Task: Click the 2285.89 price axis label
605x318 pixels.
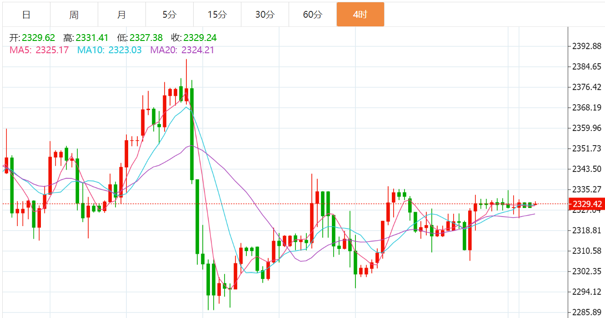Action: coord(586,312)
